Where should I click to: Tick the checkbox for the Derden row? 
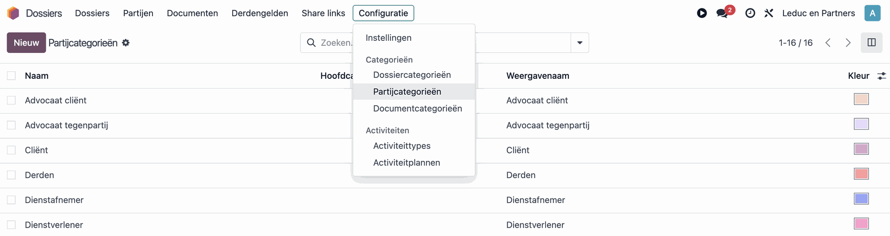(12, 175)
